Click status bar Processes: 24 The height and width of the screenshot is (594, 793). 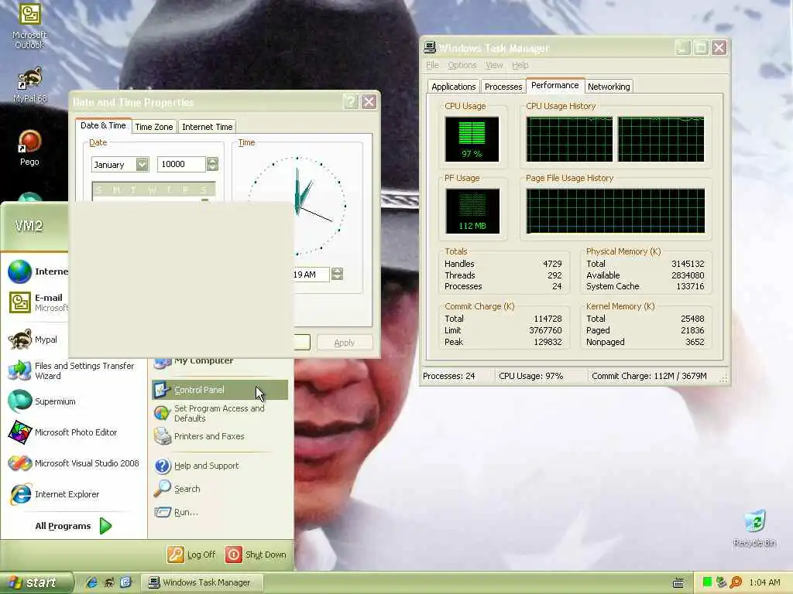click(449, 376)
